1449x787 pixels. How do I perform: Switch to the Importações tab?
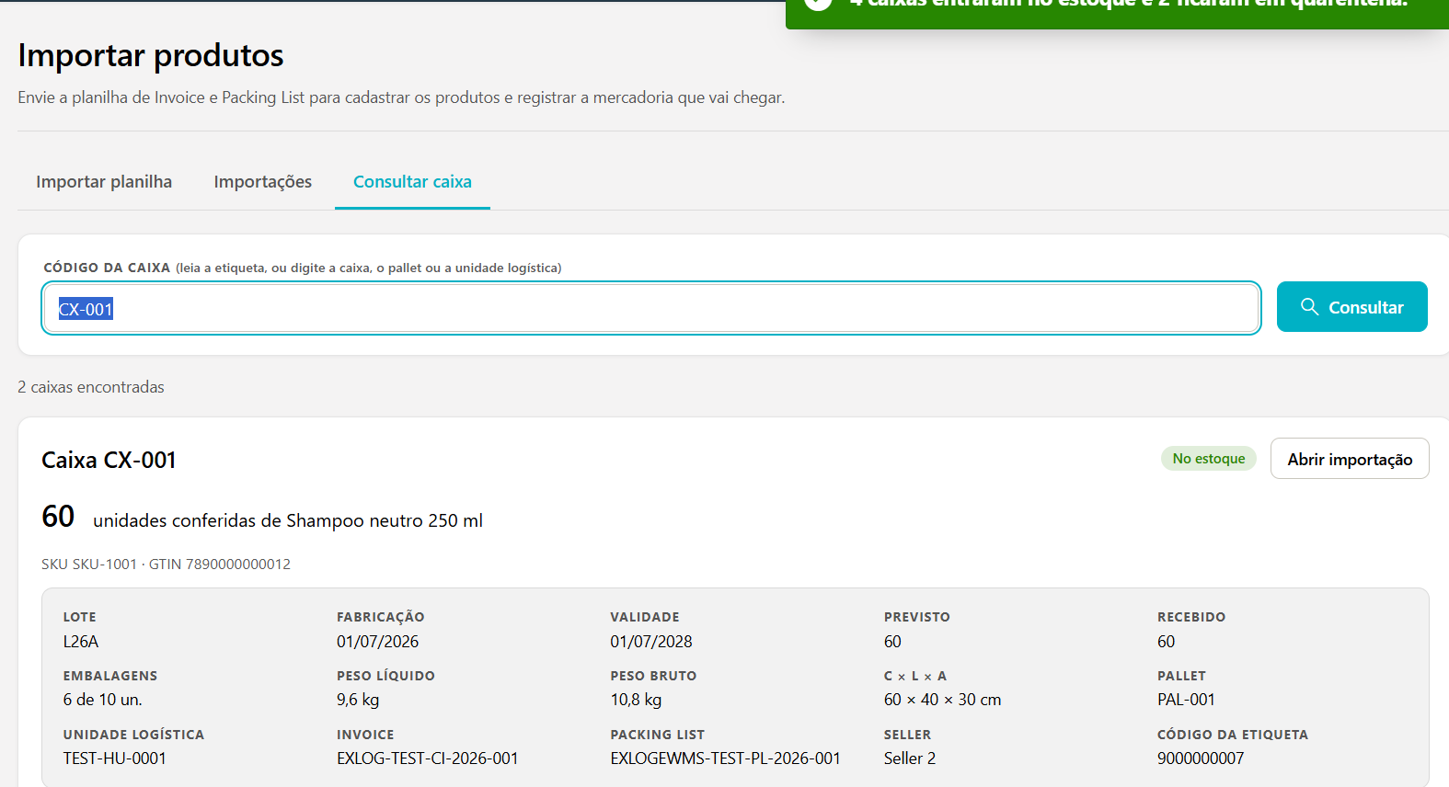(263, 182)
